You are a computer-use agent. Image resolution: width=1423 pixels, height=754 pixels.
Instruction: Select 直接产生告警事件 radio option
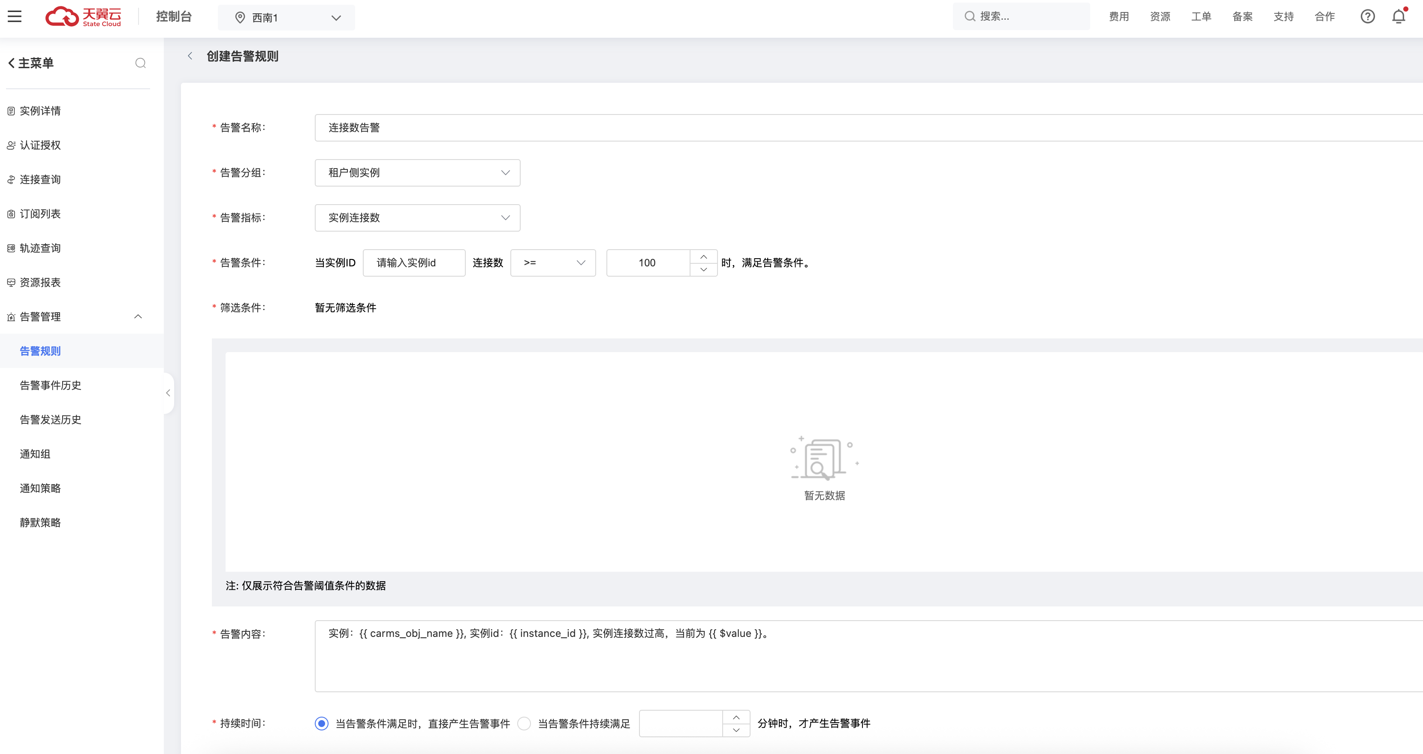(x=322, y=723)
